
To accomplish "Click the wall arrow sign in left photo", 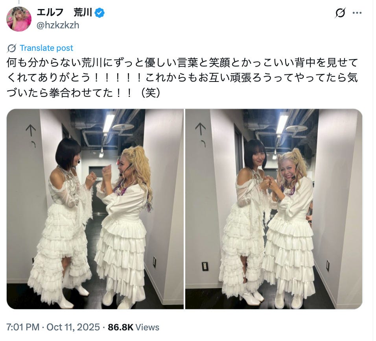I will tap(31, 131).
